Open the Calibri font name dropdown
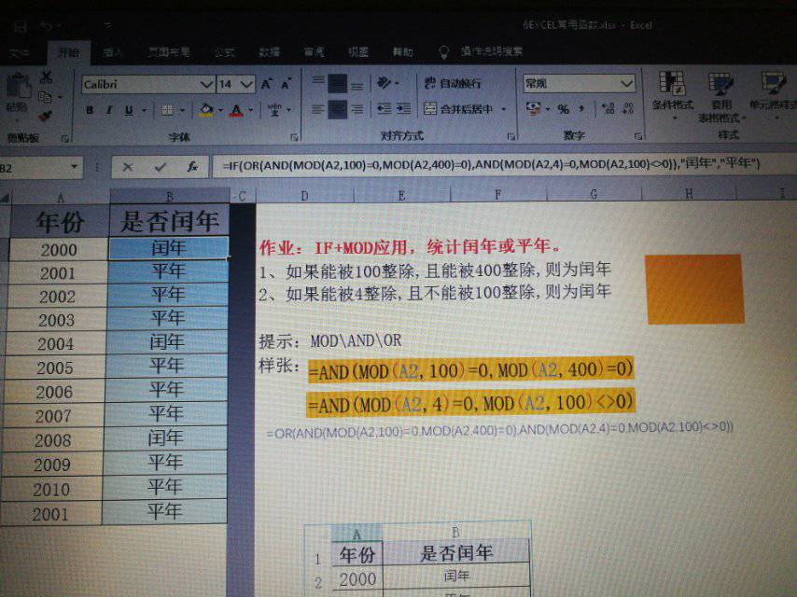797x597 pixels. click(x=206, y=84)
